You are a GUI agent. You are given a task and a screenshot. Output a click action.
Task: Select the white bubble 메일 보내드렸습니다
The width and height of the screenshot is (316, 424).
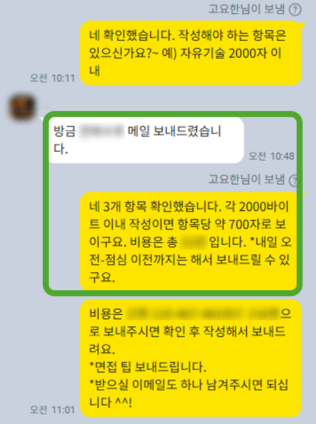(146, 140)
